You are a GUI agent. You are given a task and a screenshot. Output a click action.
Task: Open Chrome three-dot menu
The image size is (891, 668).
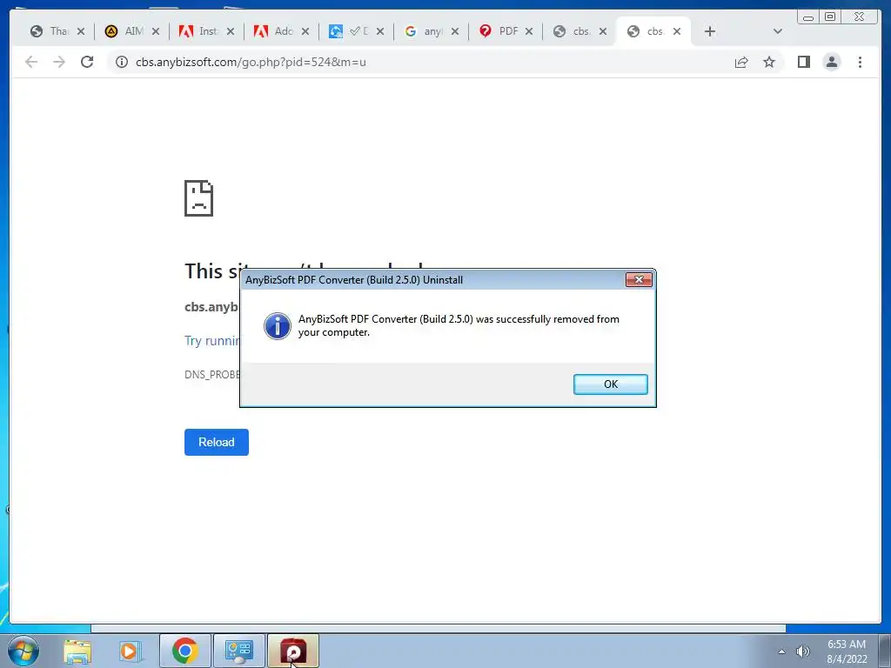(860, 62)
